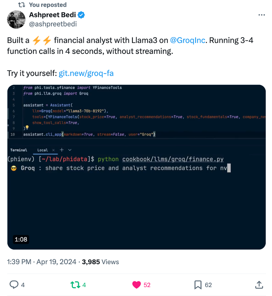Toggle the pink heart like button

click(x=136, y=285)
